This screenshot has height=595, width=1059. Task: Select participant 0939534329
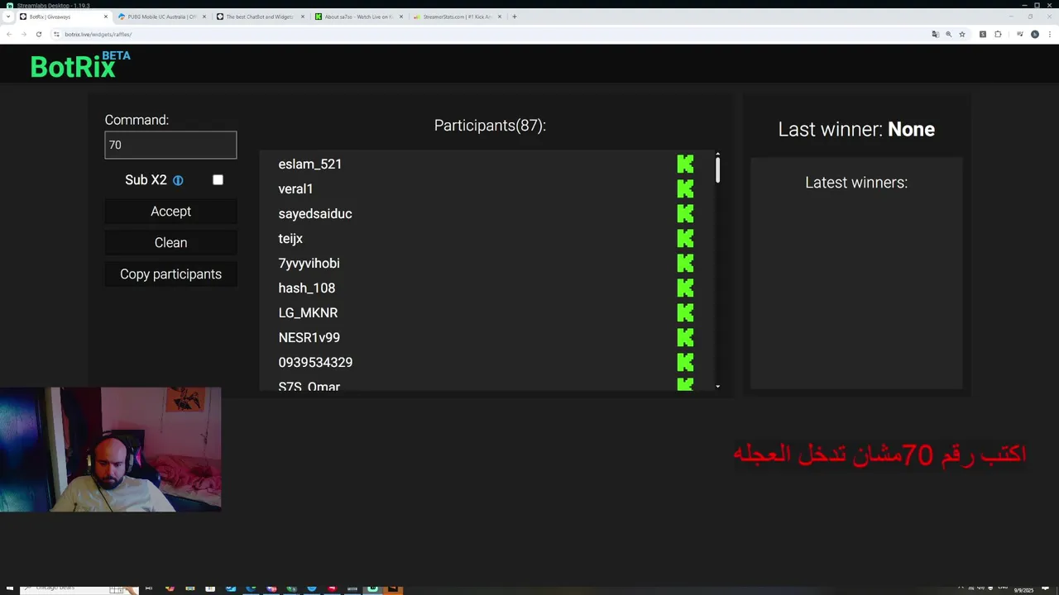coord(315,362)
